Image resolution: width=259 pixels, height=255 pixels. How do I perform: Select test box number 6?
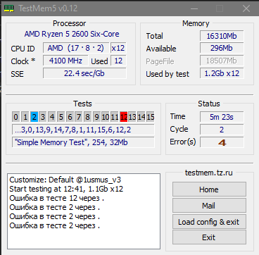70,117
